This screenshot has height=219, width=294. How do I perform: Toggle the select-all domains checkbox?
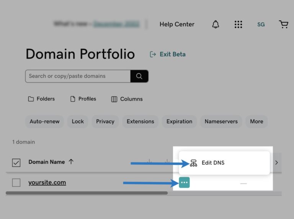tap(16, 162)
